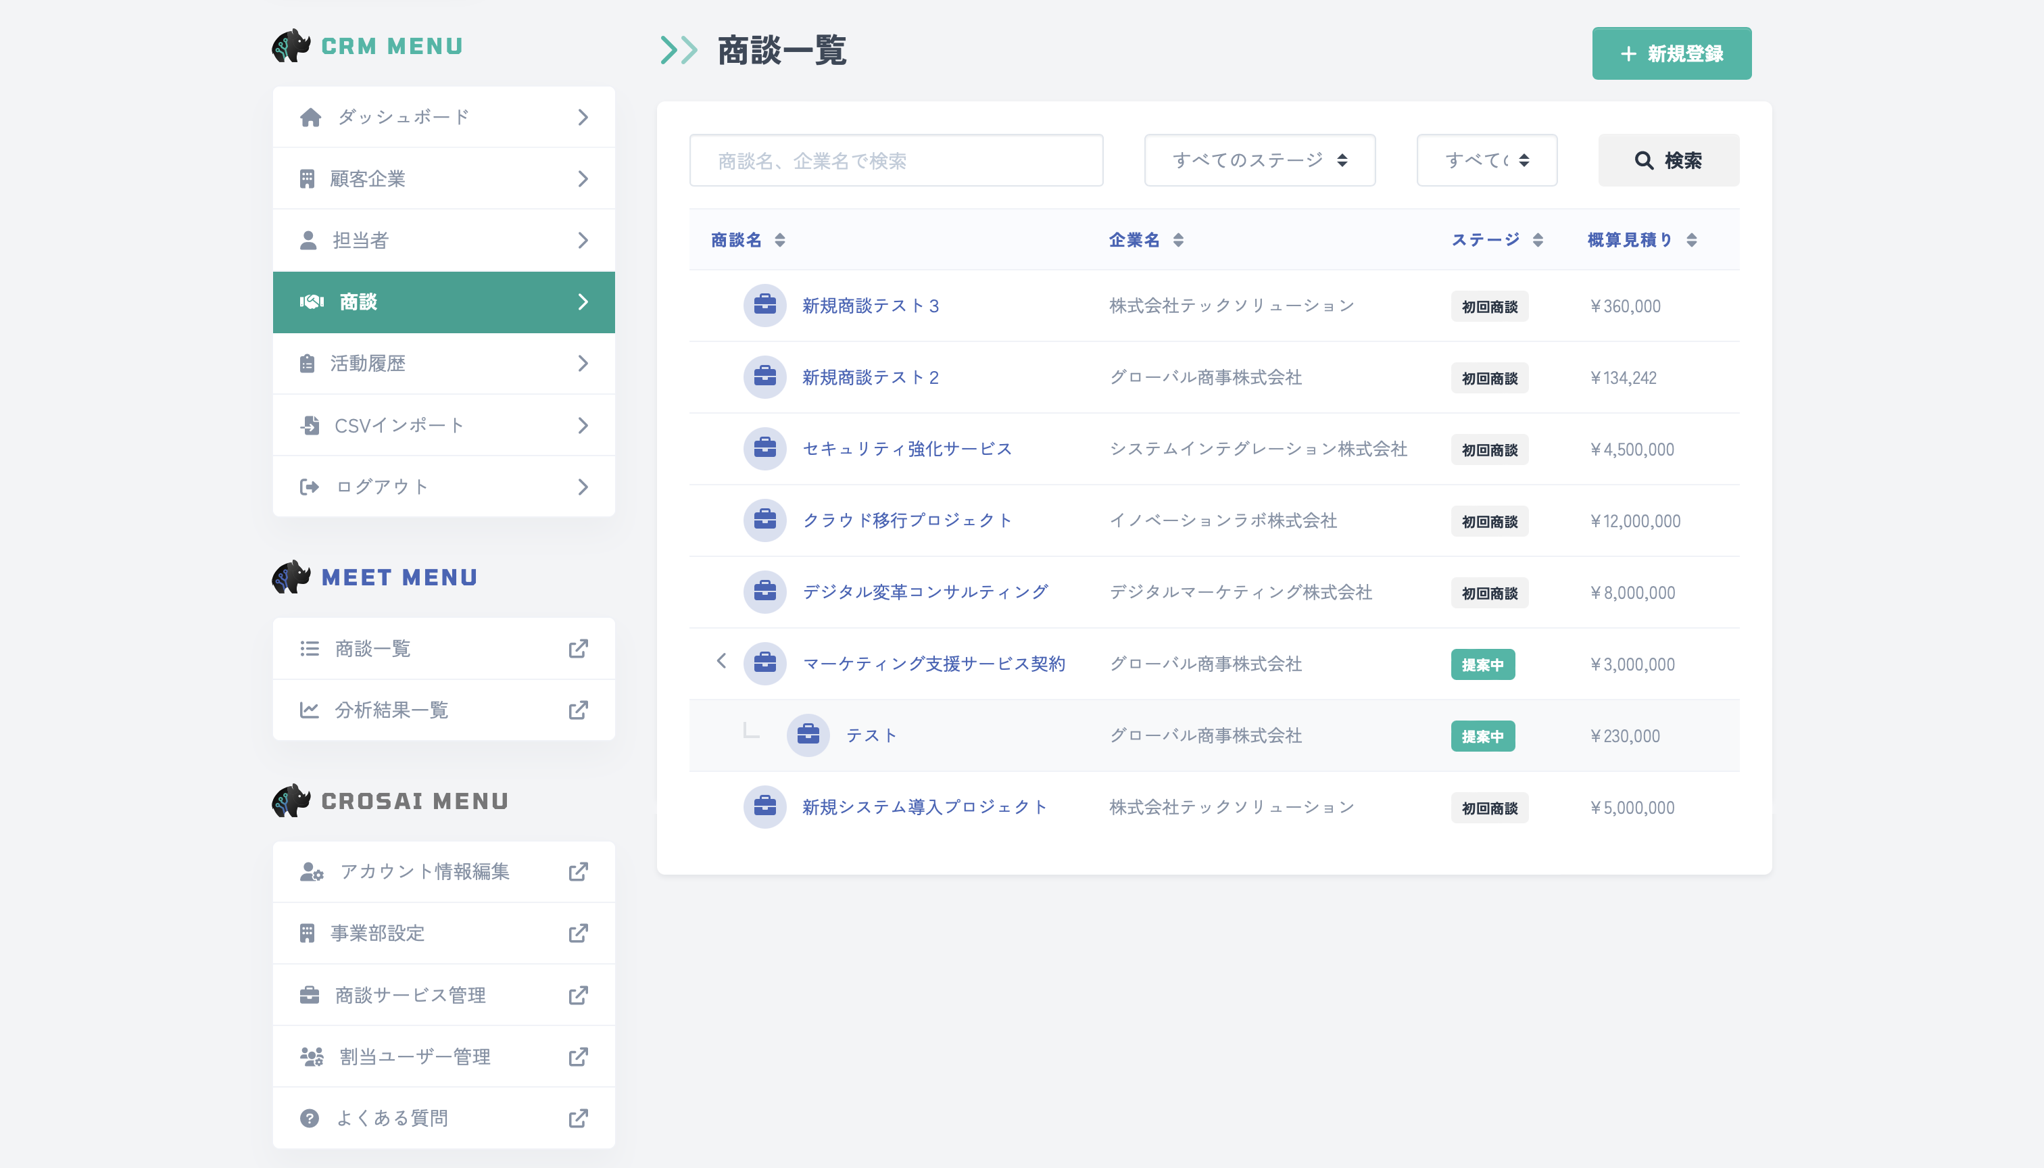2044x1168 pixels.
Task: Click the external link icon beside 分析結果一覧
Action: tap(579, 710)
